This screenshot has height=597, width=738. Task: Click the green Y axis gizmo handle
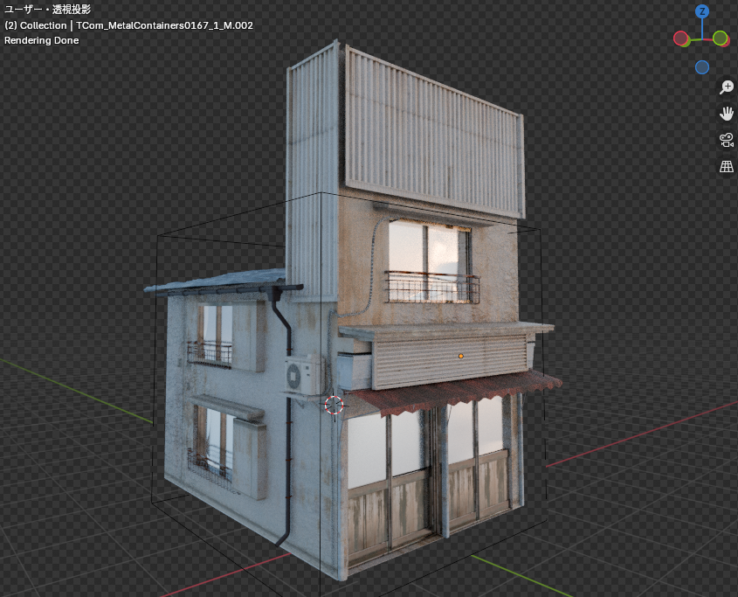coord(721,38)
